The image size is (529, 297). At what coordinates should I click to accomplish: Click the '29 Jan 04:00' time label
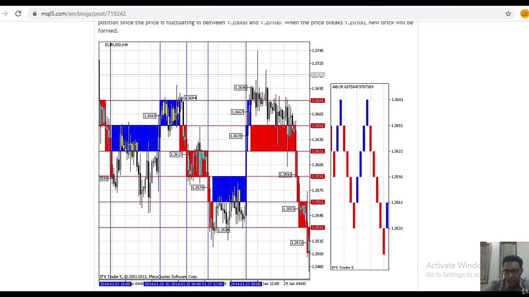click(295, 284)
